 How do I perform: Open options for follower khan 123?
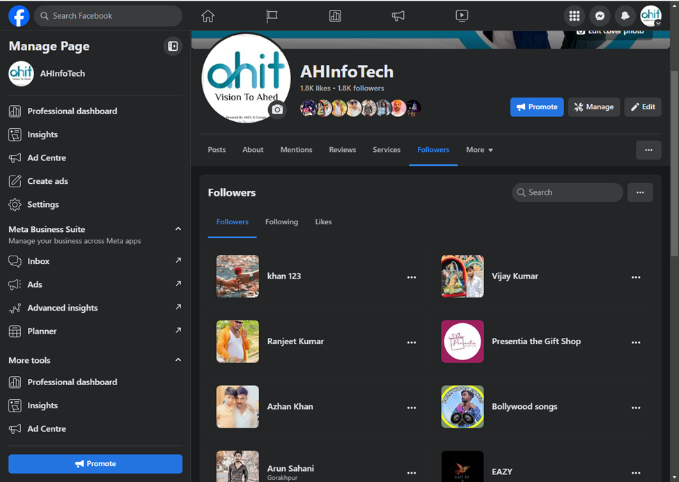pyautogui.click(x=412, y=277)
